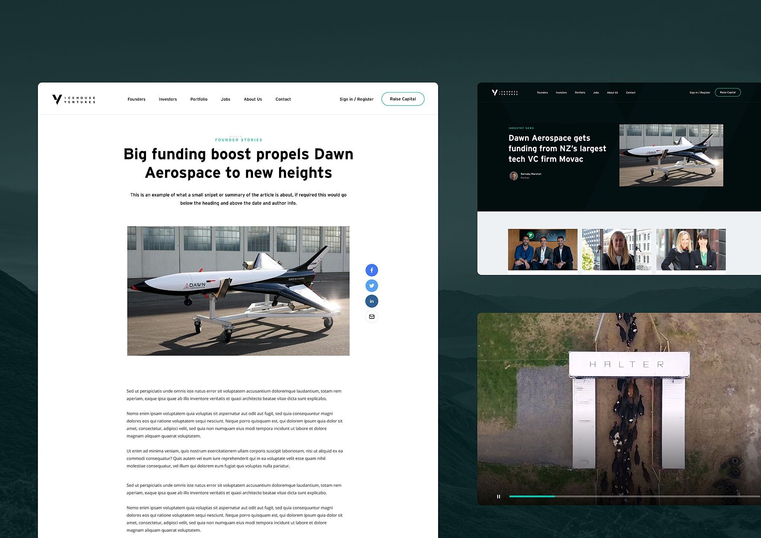The image size is (761, 538).
Task: Click the FOUNDER STORIES category label
Action: 239,140
